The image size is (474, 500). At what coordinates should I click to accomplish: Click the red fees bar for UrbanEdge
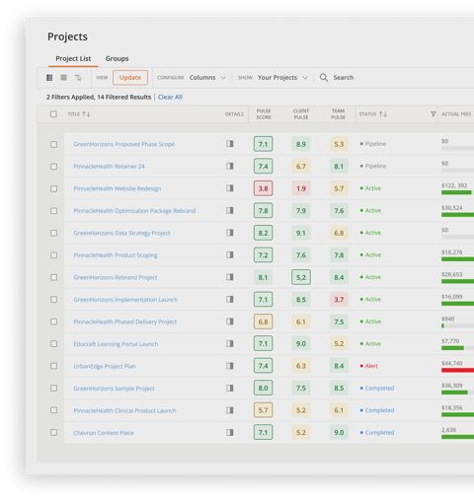457,370
